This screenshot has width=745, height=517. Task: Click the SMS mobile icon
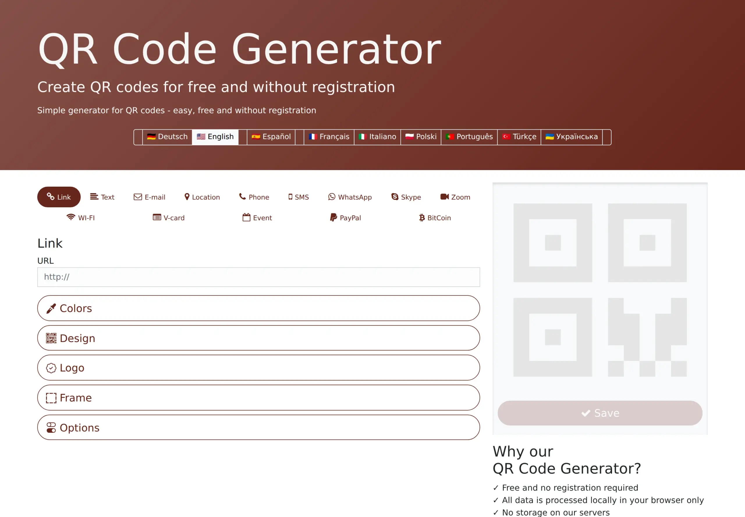click(290, 197)
